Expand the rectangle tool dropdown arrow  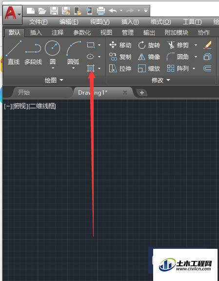click(x=100, y=45)
